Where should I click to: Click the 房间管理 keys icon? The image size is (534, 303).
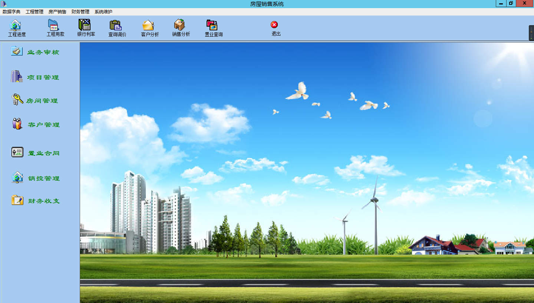tap(17, 99)
